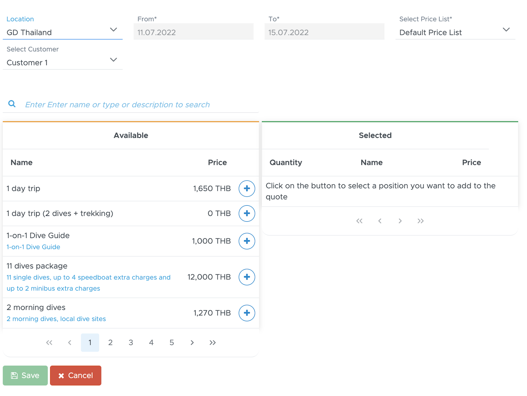
Task: Expand the Select Price List dropdown
Action: tap(455, 32)
